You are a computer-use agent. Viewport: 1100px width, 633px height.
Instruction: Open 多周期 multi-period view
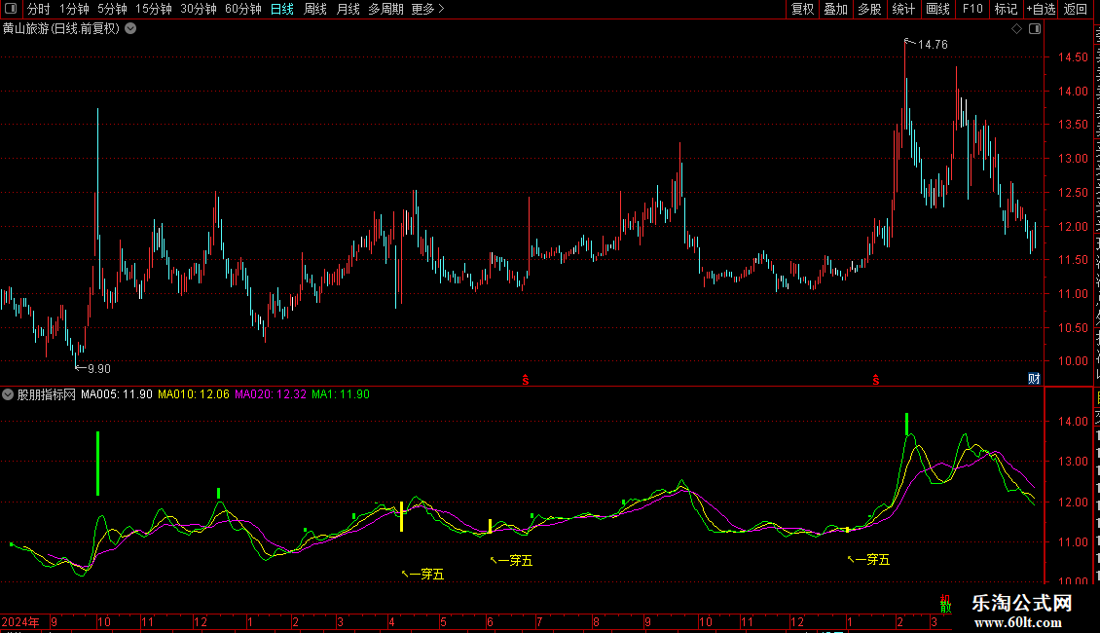tap(385, 9)
